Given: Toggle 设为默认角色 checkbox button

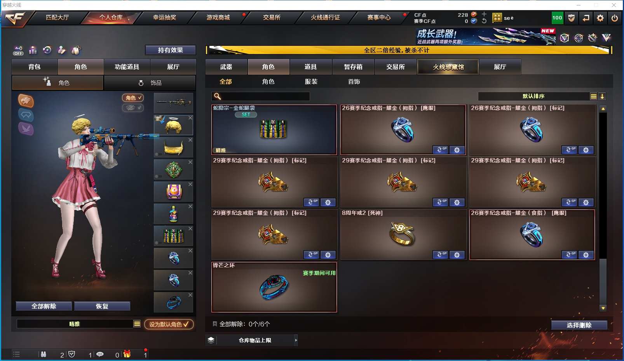Looking at the screenshot, I should coord(169,324).
